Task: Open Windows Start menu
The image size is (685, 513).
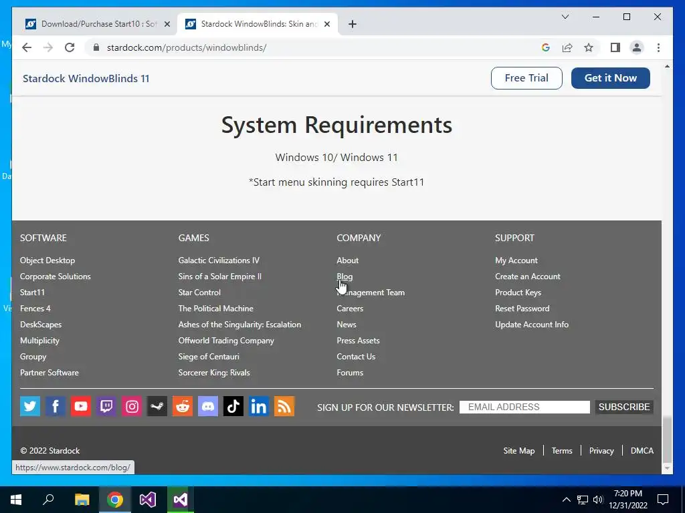Action: click(16, 500)
